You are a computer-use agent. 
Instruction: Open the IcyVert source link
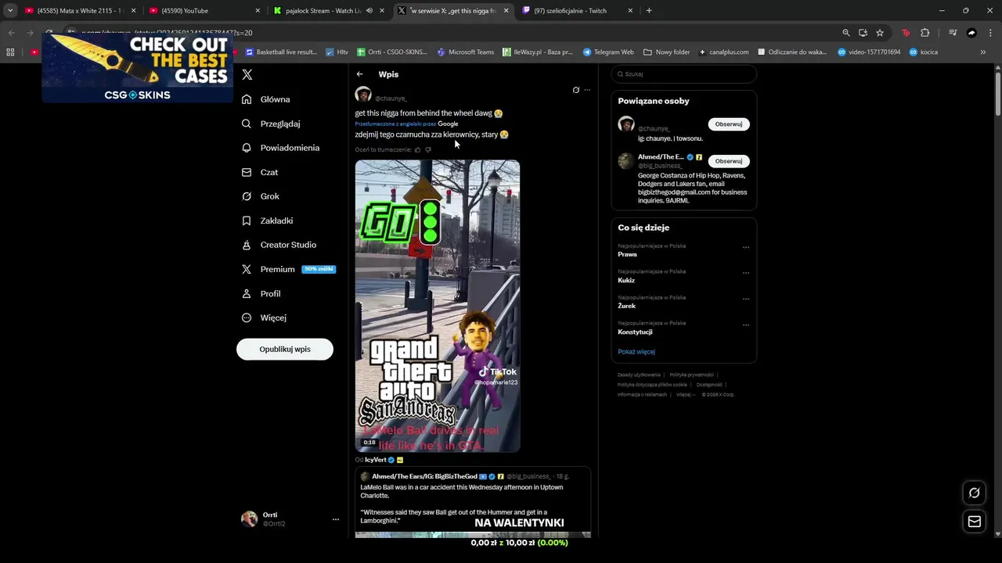pos(376,460)
